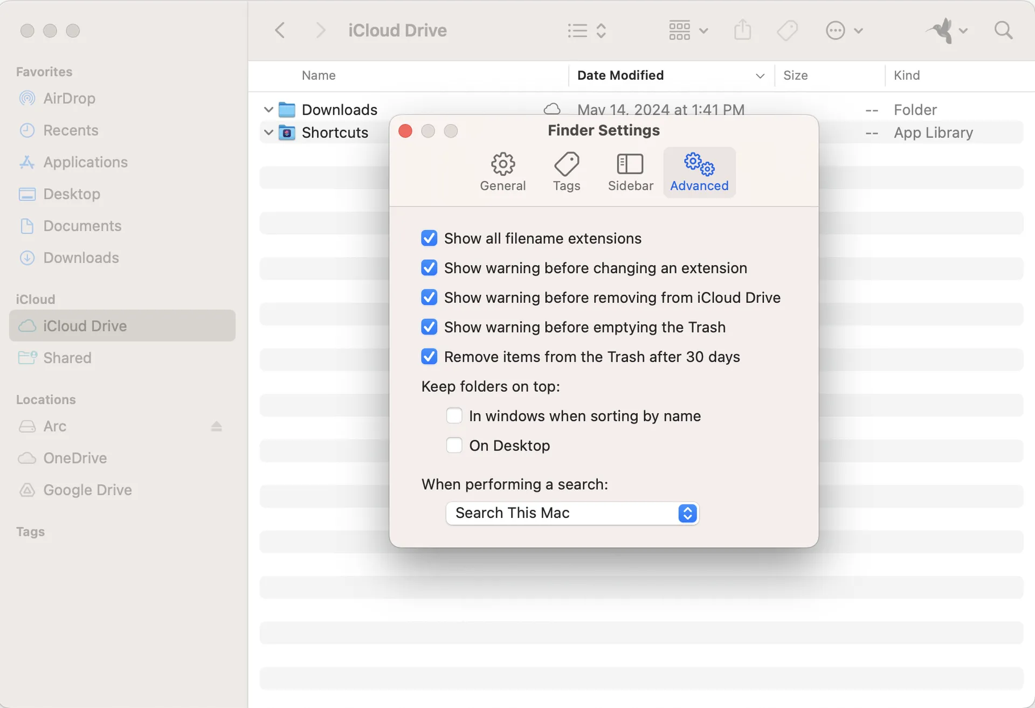Sort by the Date Modified column header
The image size is (1035, 708).
tap(620, 75)
